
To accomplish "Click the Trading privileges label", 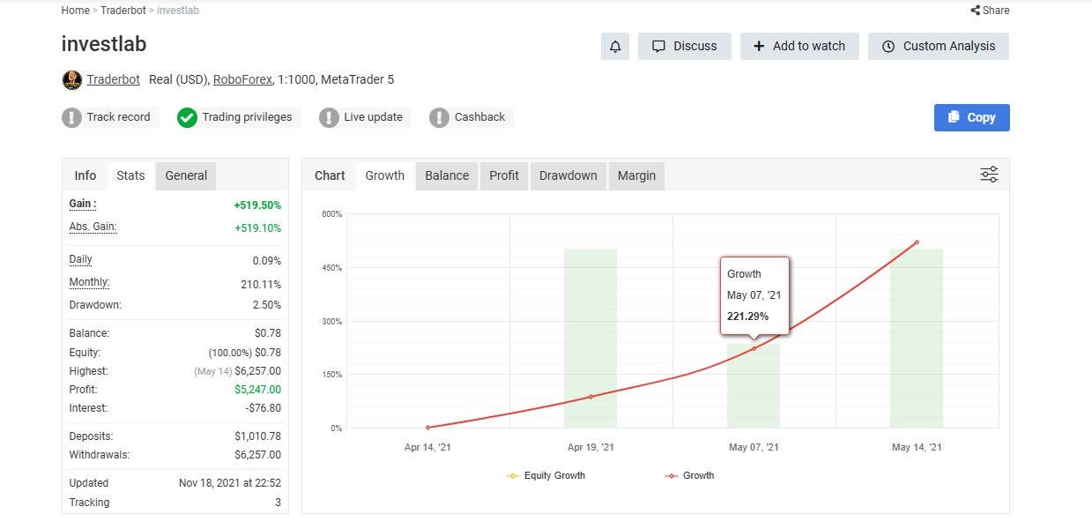I will [x=247, y=117].
